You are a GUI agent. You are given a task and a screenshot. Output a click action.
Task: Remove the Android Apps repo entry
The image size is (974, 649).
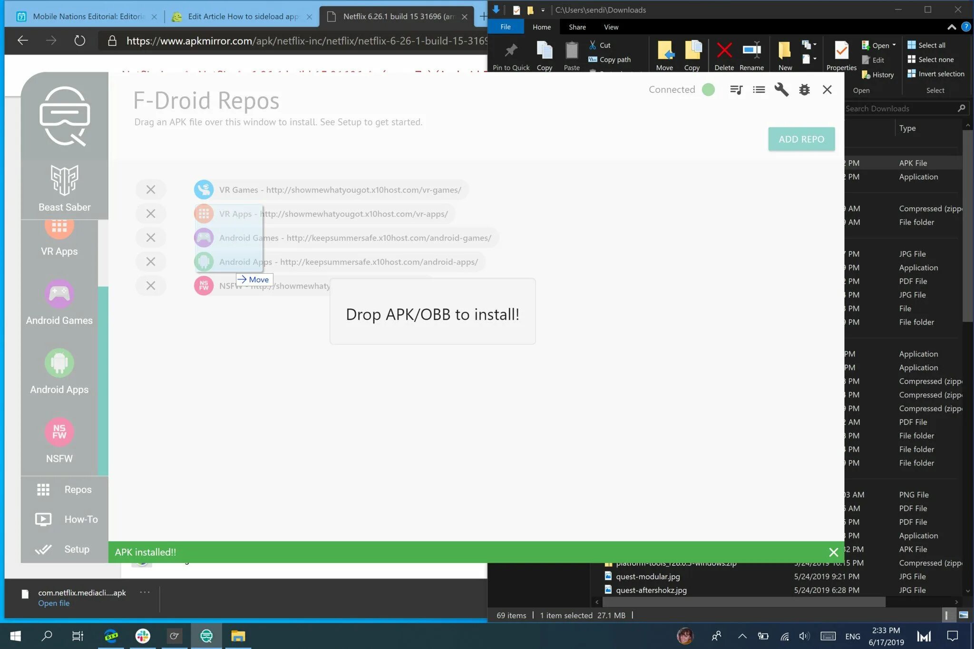pos(151,262)
